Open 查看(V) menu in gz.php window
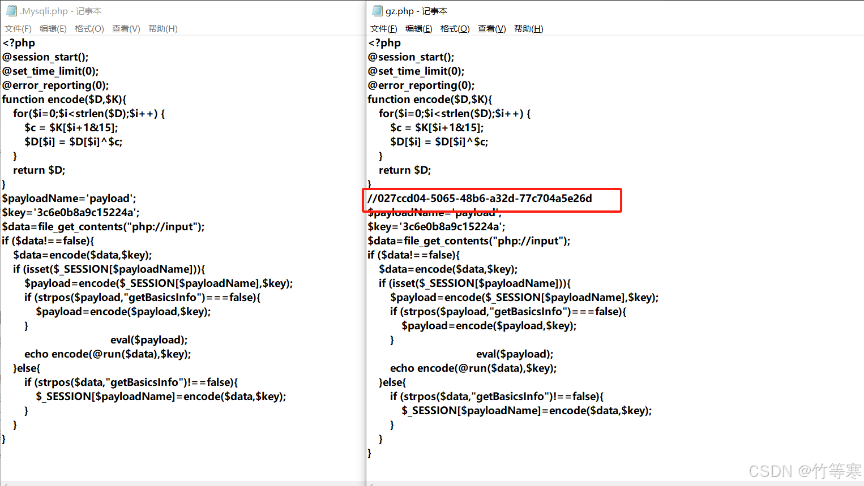864x486 pixels. pos(492,29)
